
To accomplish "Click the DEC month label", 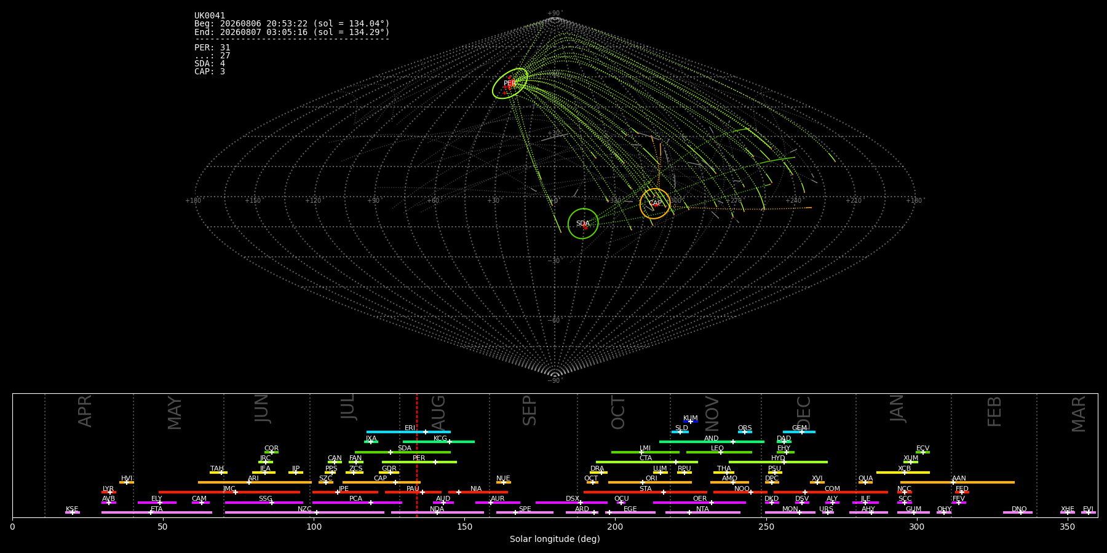I will pyautogui.click(x=804, y=412).
